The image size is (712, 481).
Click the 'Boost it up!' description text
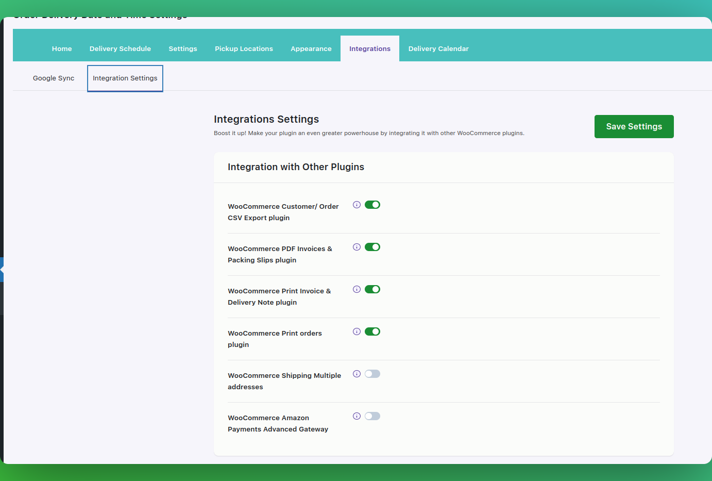coord(369,133)
